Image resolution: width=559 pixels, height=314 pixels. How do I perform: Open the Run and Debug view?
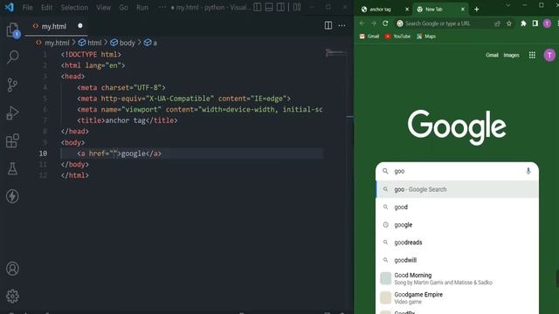[x=12, y=113]
